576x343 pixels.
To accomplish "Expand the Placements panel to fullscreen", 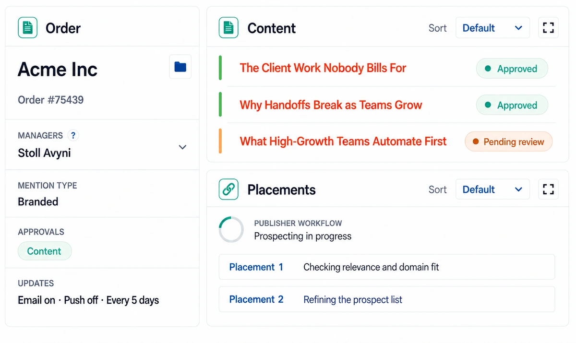I will pos(548,189).
